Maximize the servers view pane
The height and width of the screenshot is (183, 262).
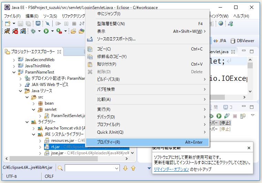point(252,107)
